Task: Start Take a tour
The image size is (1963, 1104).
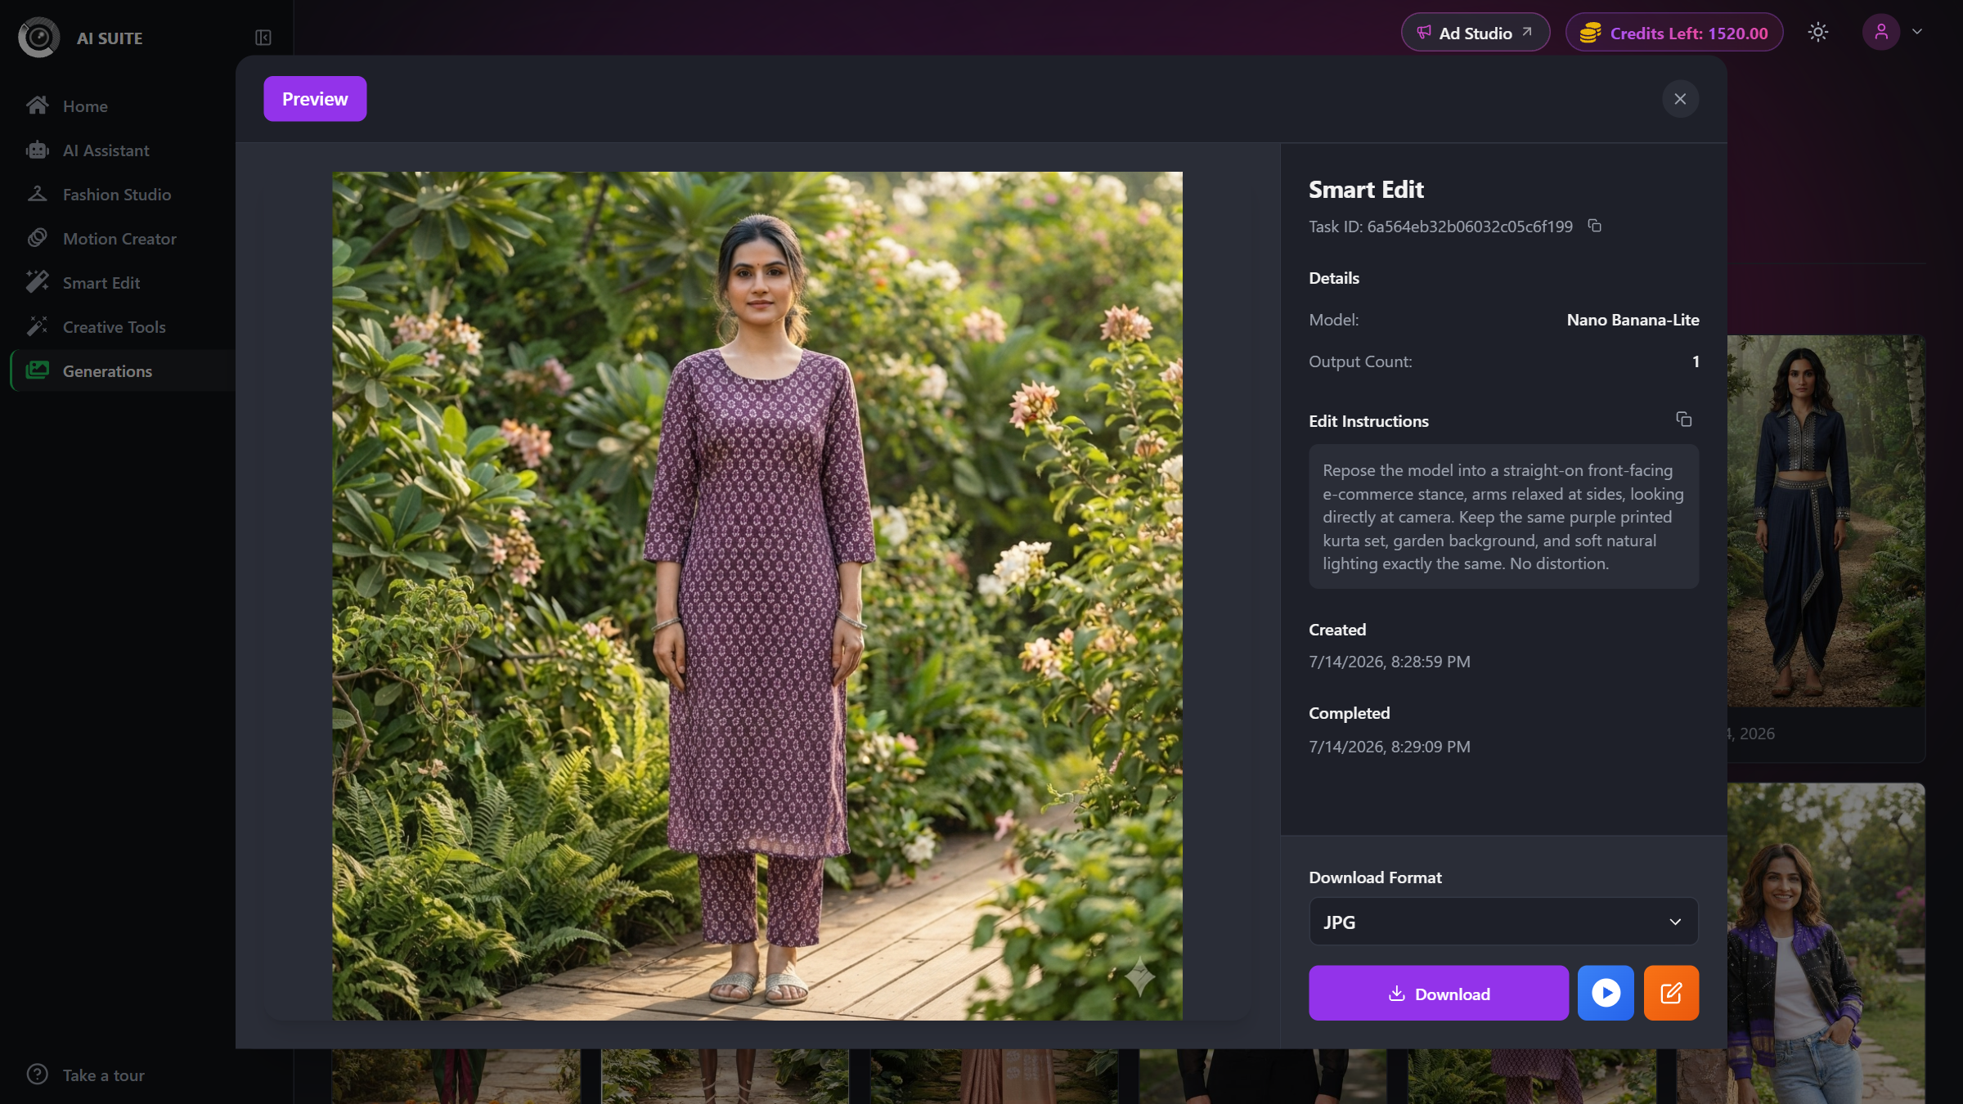Action: click(104, 1075)
